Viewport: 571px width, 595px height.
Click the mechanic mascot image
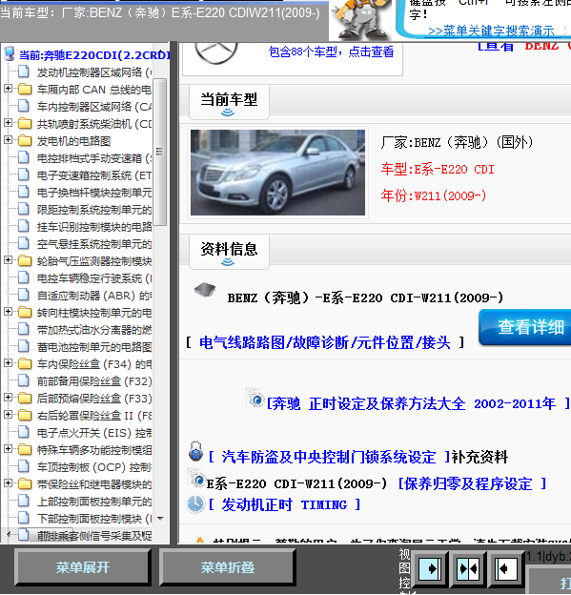point(361,20)
